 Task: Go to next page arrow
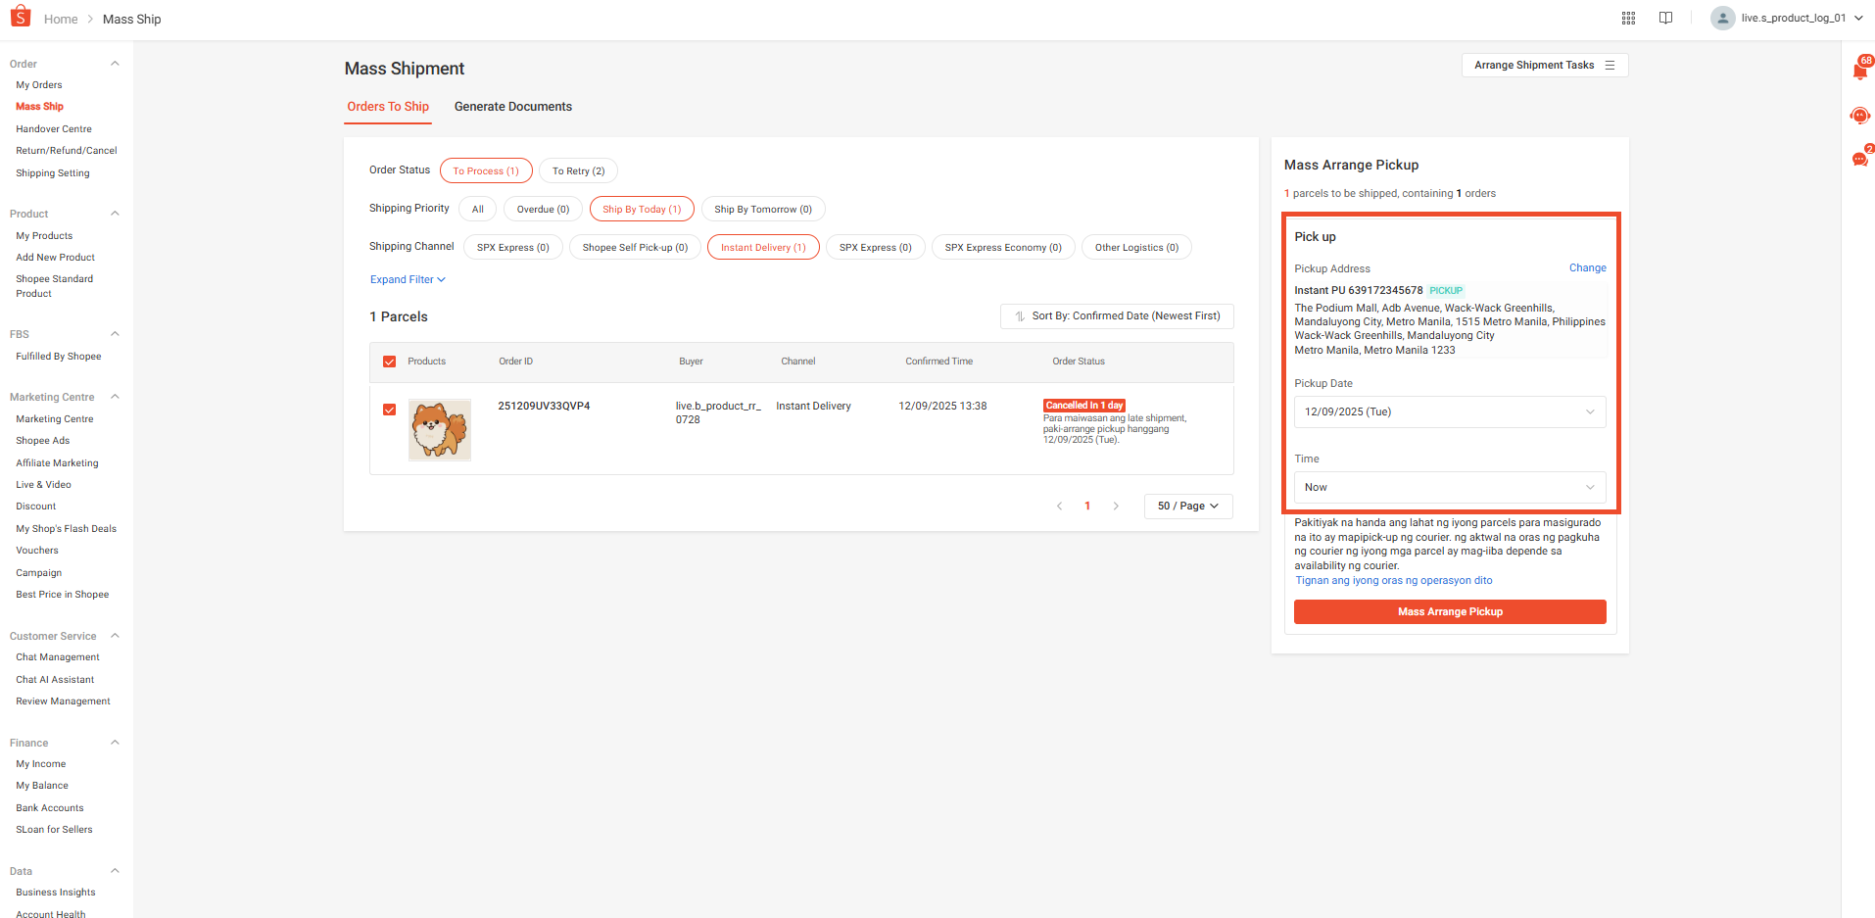click(1116, 507)
